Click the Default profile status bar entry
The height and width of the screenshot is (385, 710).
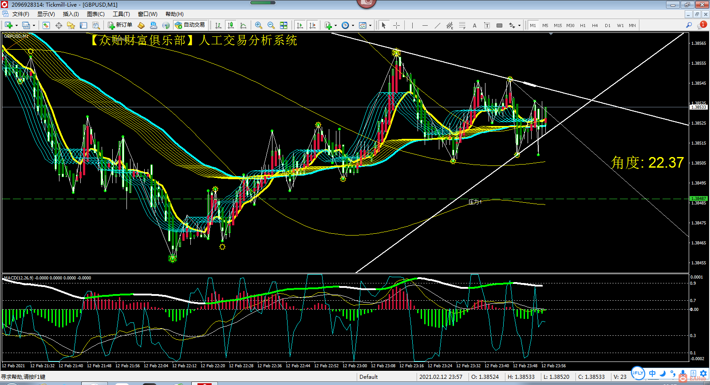click(x=369, y=377)
